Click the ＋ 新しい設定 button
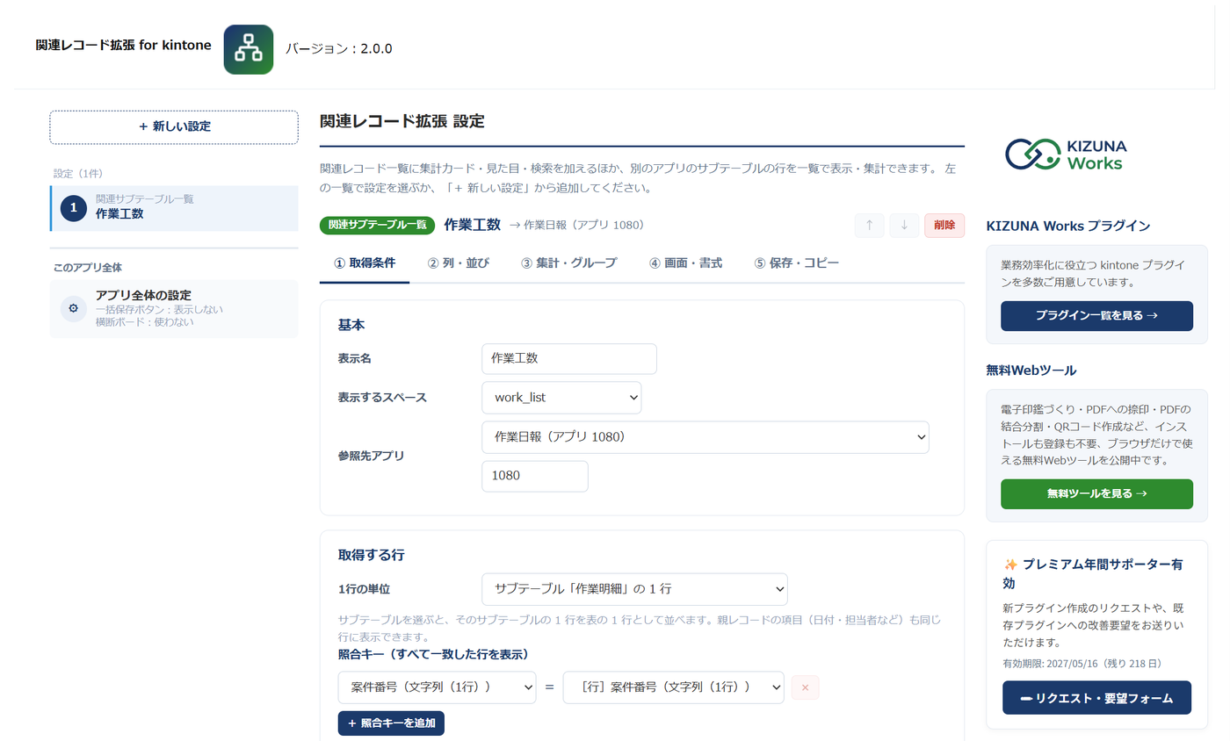 (174, 126)
